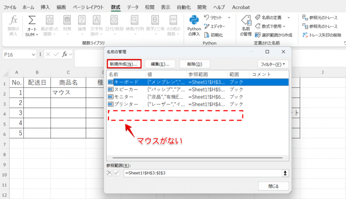The image size is (346, 199).
Task: Select the 配送日 header cell B1
Action: pos(37,82)
